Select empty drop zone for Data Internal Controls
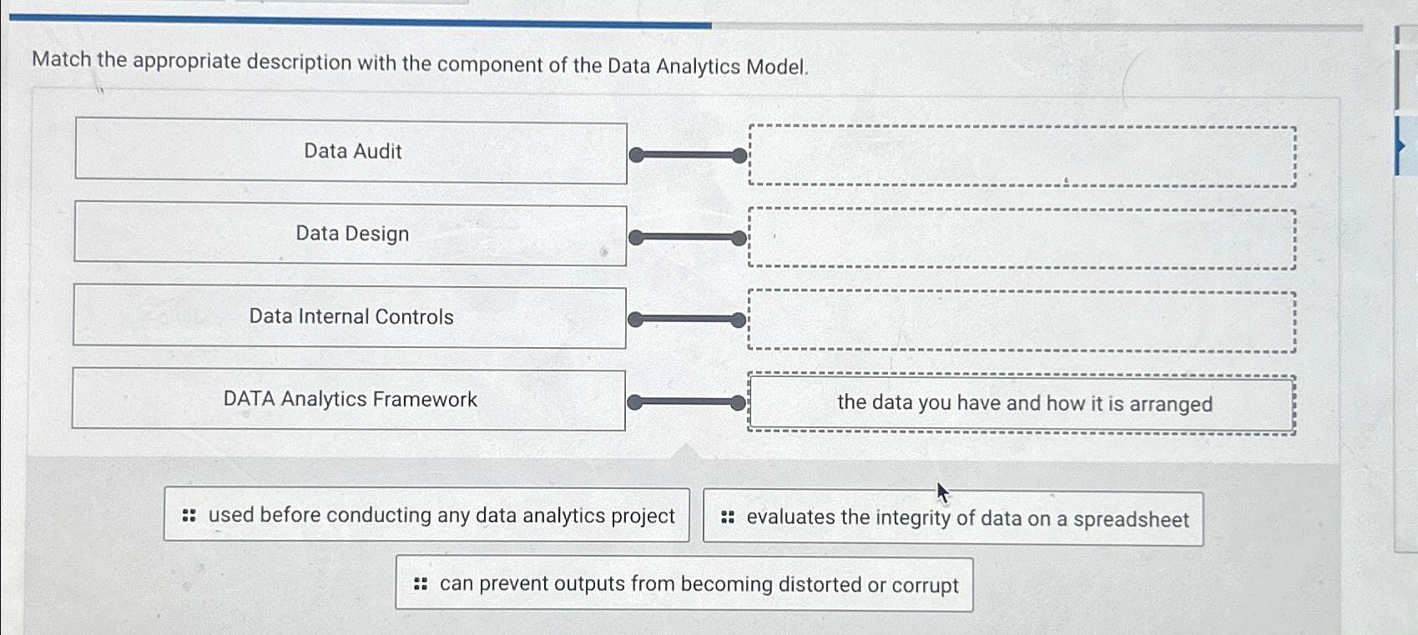Screen dimensions: 1418x635 1022,321
